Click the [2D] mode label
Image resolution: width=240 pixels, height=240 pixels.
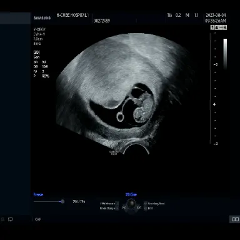click(x=36, y=52)
